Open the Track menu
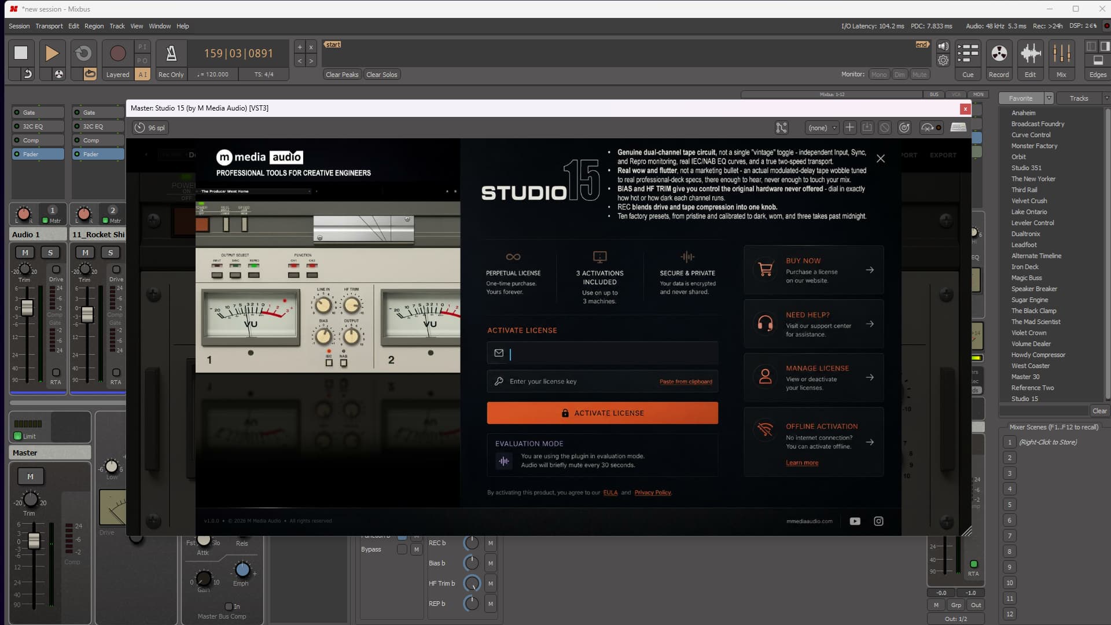Image resolution: width=1111 pixels, height=625 pixels. tap(117, 26)
